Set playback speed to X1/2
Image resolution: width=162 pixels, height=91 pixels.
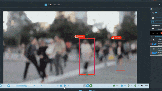point(116,86)
